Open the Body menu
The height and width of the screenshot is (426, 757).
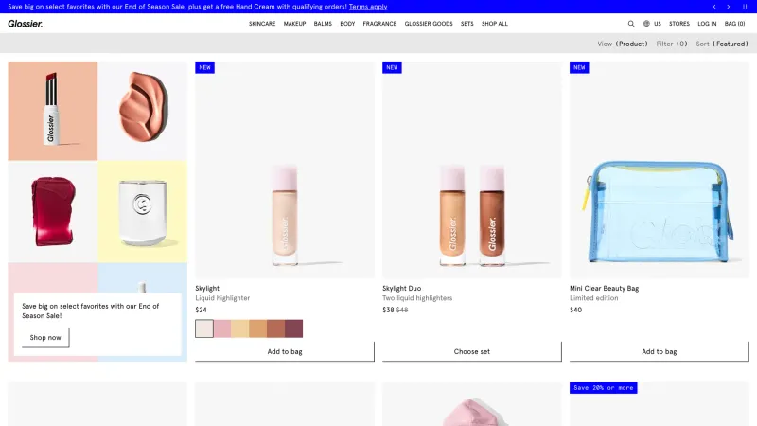347,23
